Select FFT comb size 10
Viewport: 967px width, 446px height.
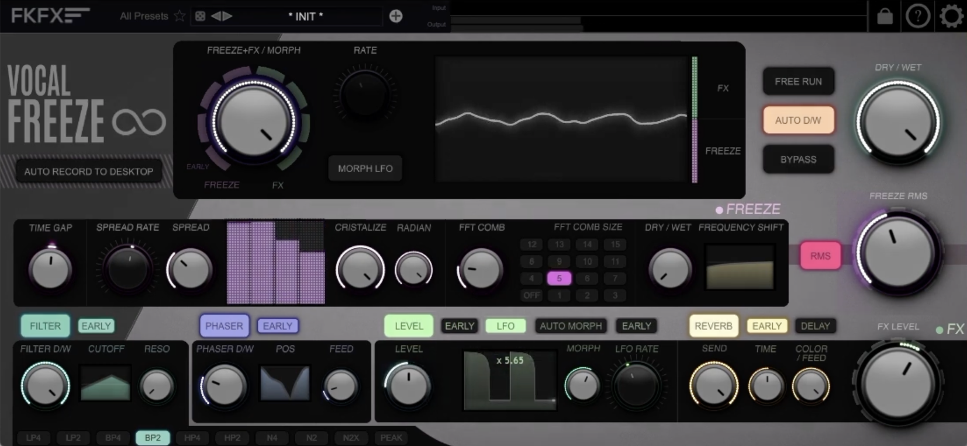click(x=587, y=262)
